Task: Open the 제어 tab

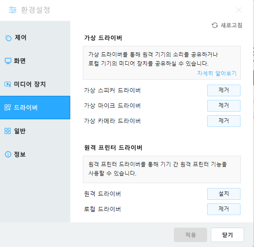Action: [x=35, y=38]
